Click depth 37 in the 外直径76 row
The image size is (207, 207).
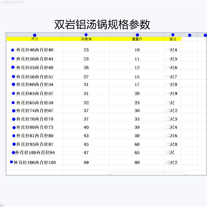(x=86, y=119)
